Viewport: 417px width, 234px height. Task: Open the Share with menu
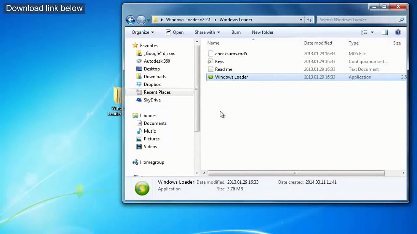[x=207, y=32]
